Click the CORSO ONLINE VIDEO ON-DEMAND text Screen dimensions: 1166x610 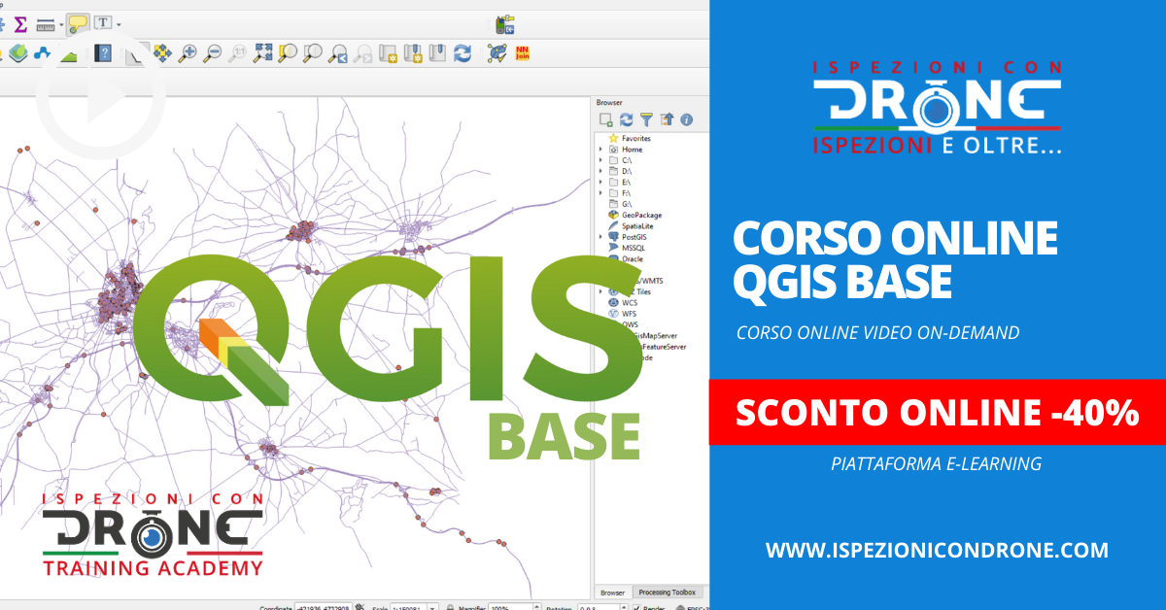click(878, 332)
